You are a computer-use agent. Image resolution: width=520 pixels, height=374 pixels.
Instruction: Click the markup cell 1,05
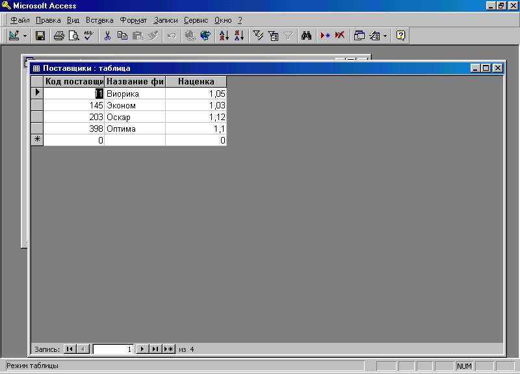(196, 93)
